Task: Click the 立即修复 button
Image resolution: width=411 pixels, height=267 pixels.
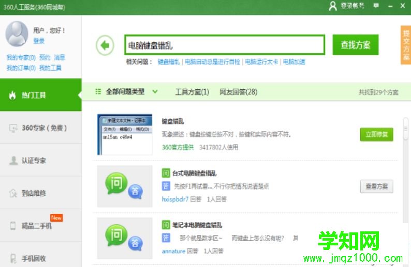Action: 377,134
